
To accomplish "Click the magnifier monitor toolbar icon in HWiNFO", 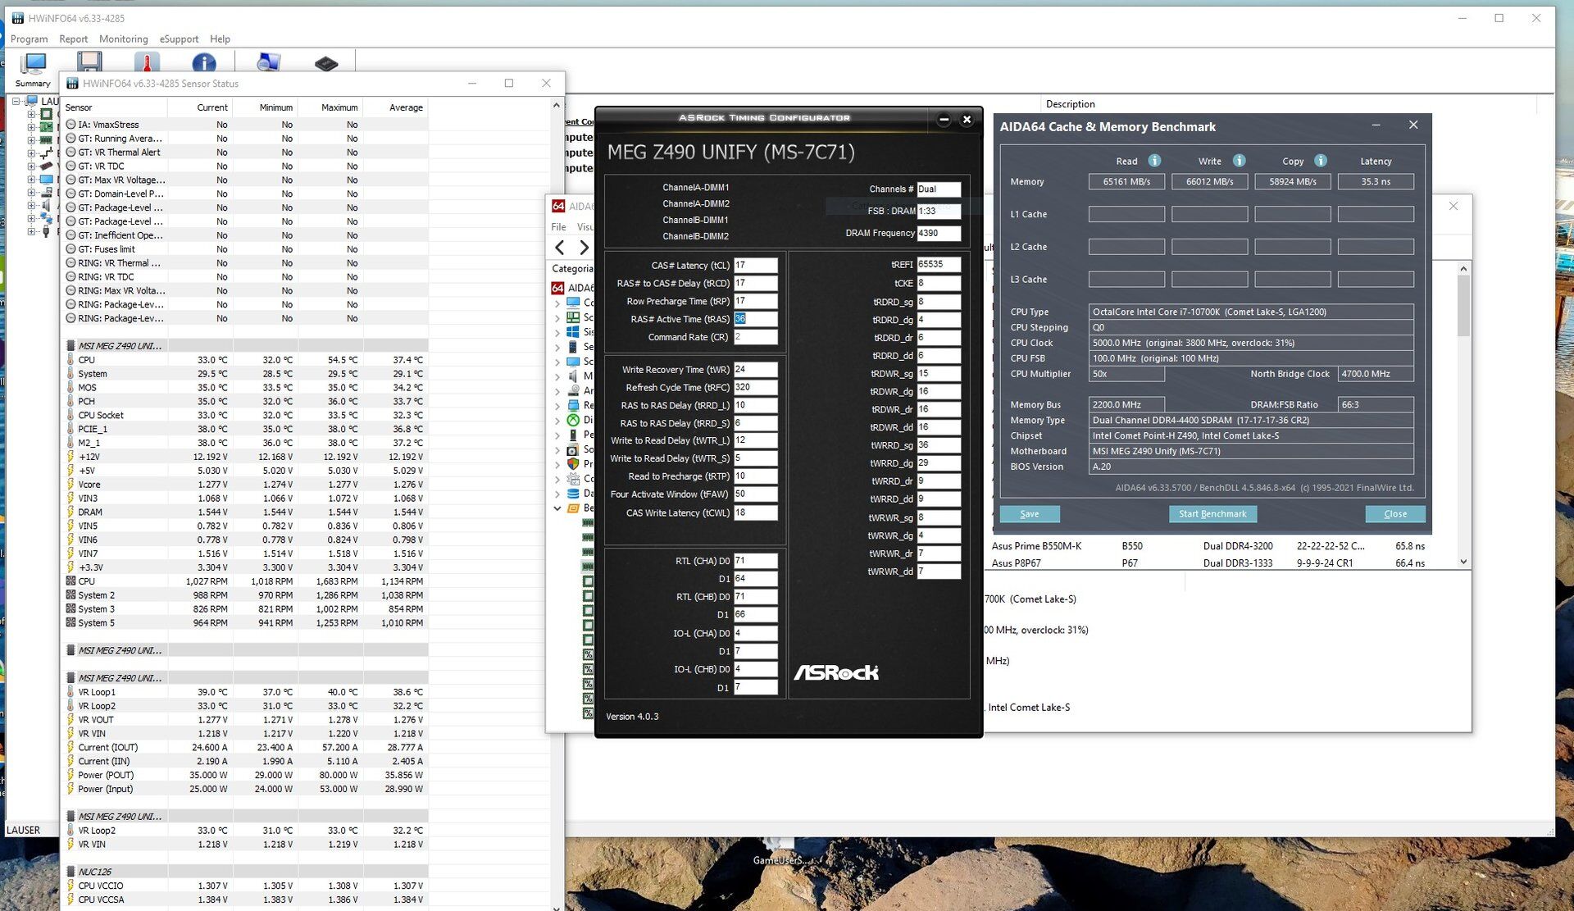I will click(268, 62).
